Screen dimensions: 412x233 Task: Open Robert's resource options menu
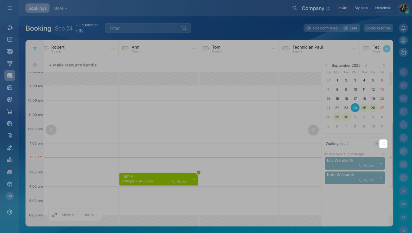pos(113,49)
